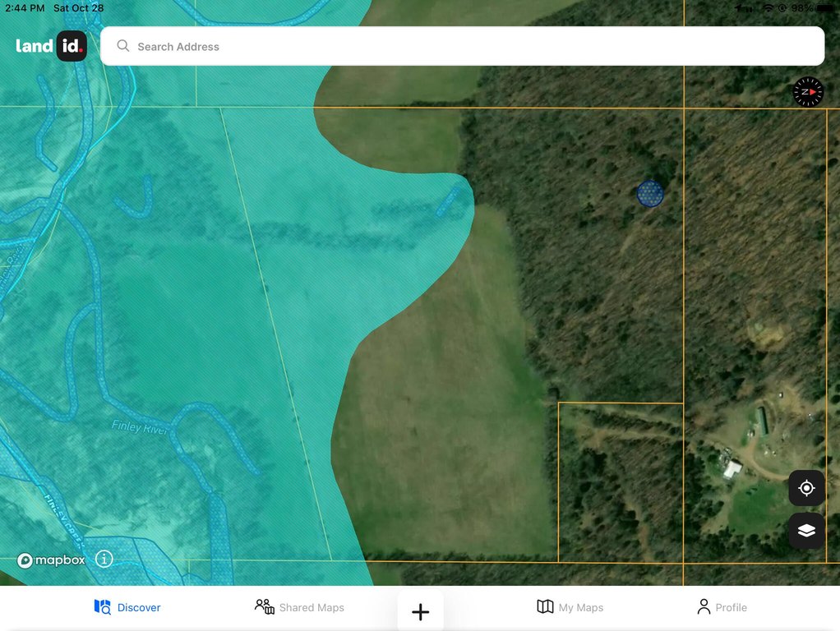This screenshot has height=631, width=840.
Task: Tap the clock time in status bar
Action: point(25,8)
